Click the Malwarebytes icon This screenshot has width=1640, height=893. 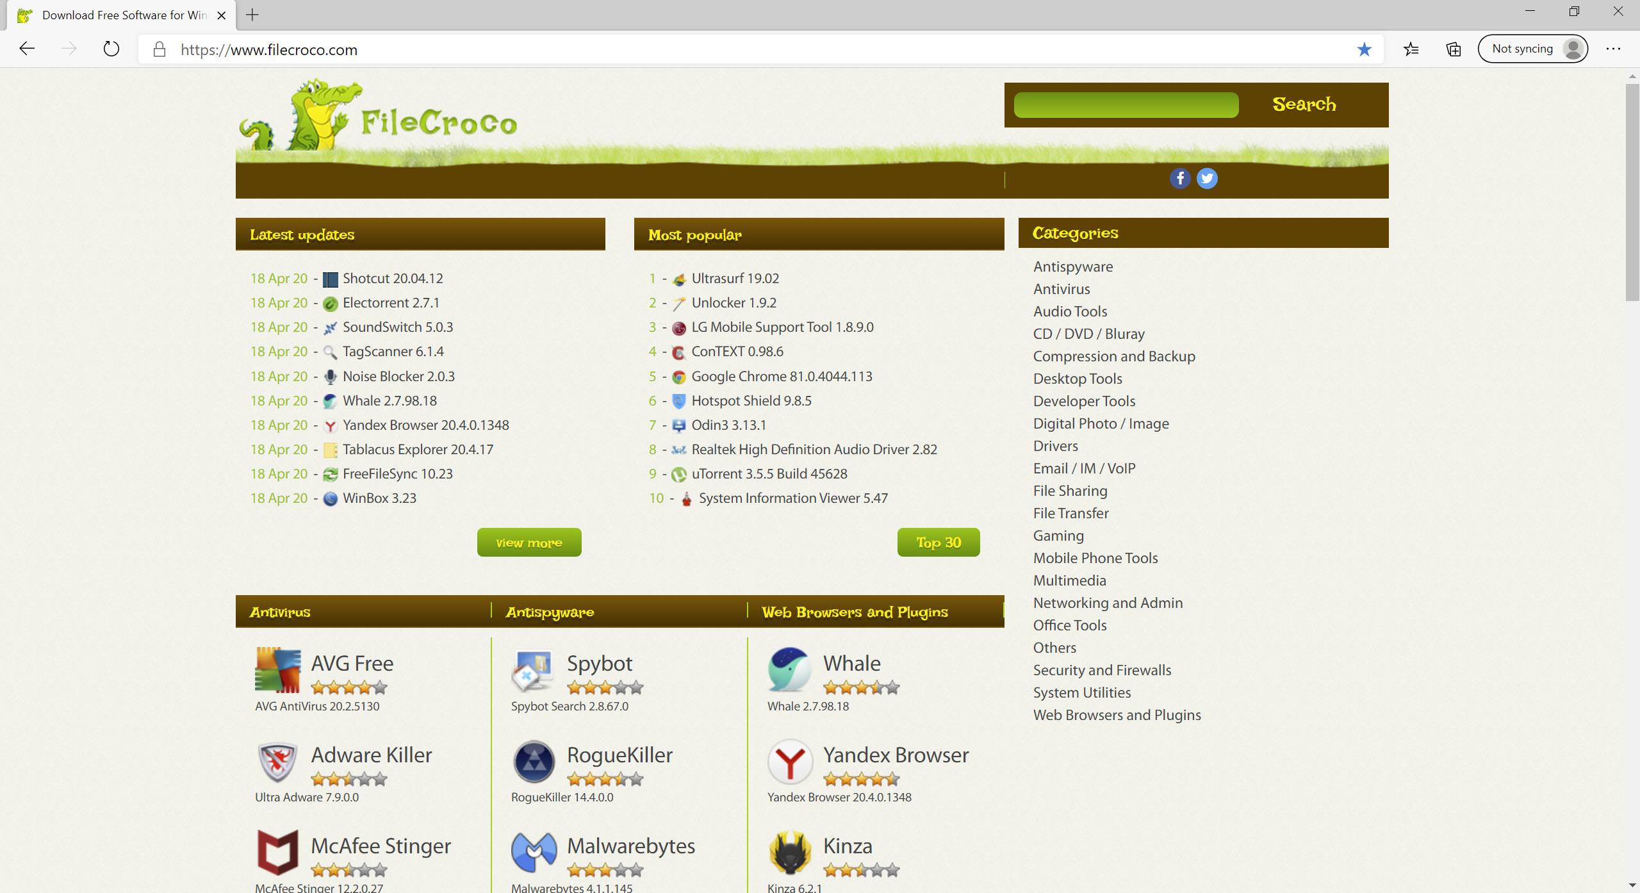[x=534, y=852]
